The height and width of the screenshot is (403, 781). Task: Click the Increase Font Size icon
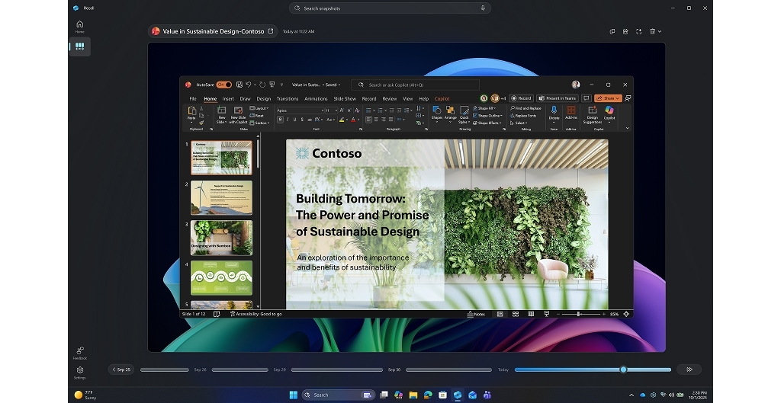(342, 110)
